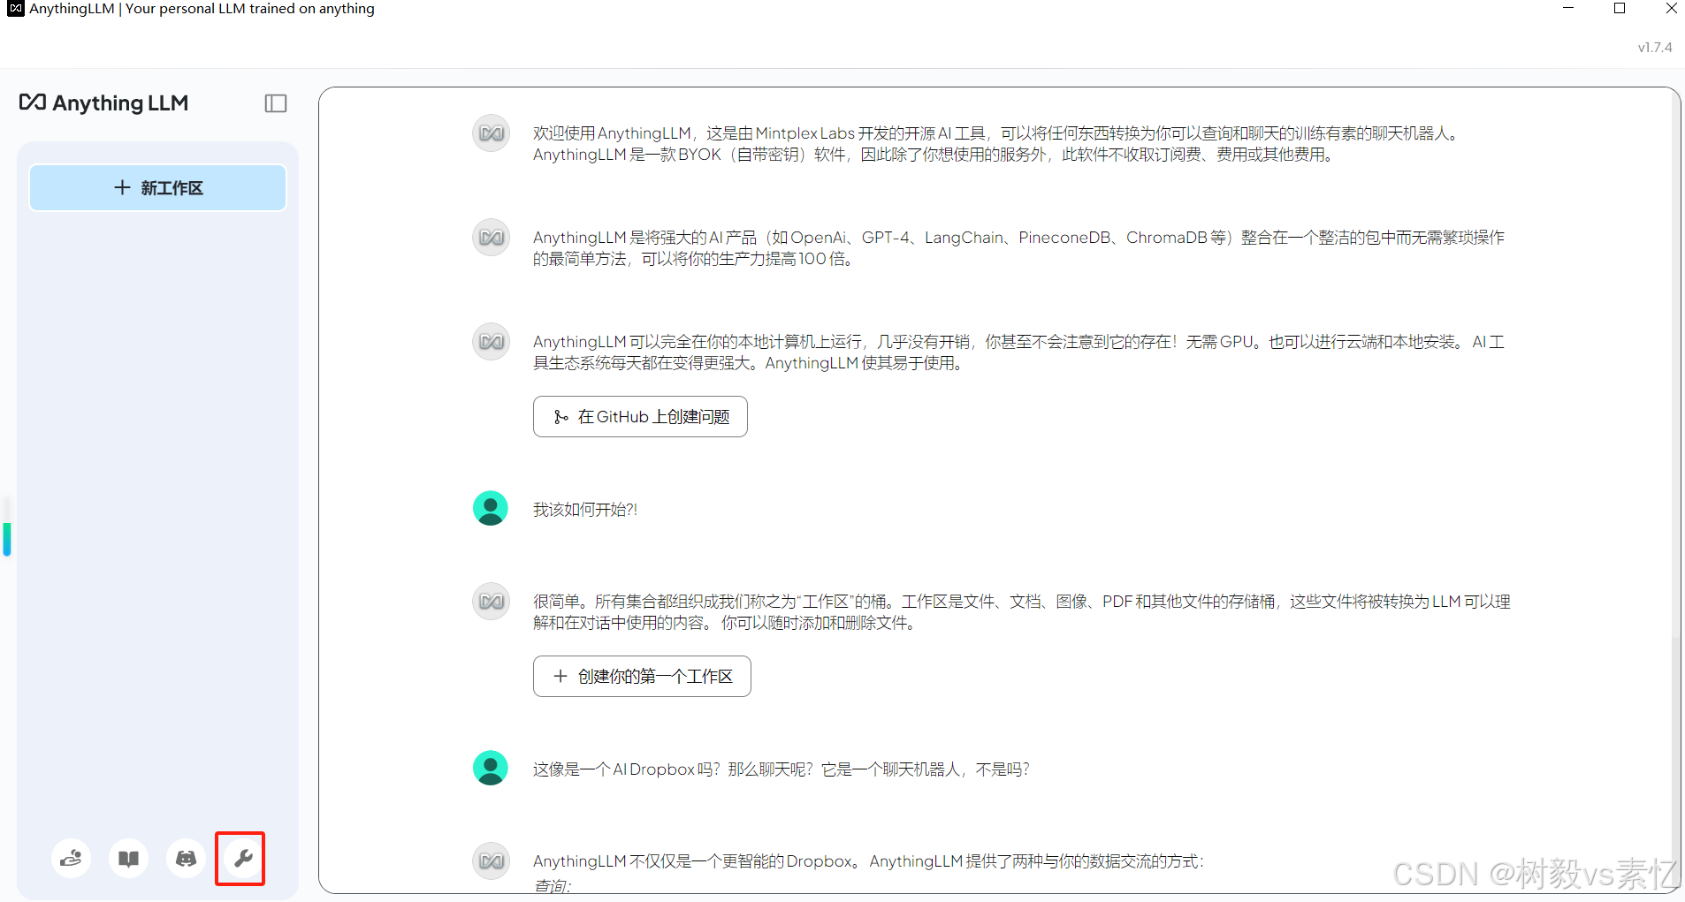The width and height of the screenshot is (1685, 902).
Task: Click the git branch icon in GitHub button
Action: pos(560,417)
